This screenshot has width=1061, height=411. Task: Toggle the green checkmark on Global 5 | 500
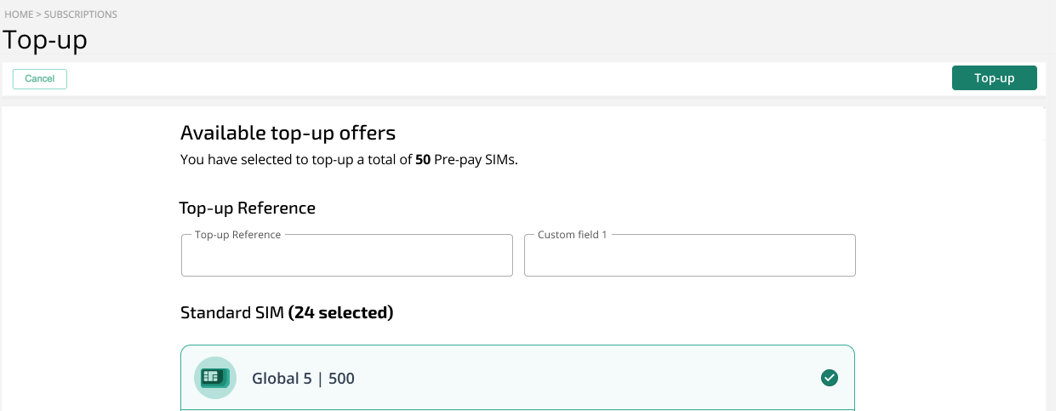tap(830, 378)
